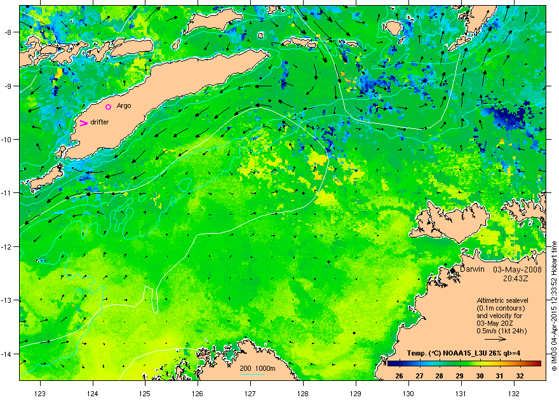
Task: Select the 'Darwin' city label
Action: [x=472, y=269]
